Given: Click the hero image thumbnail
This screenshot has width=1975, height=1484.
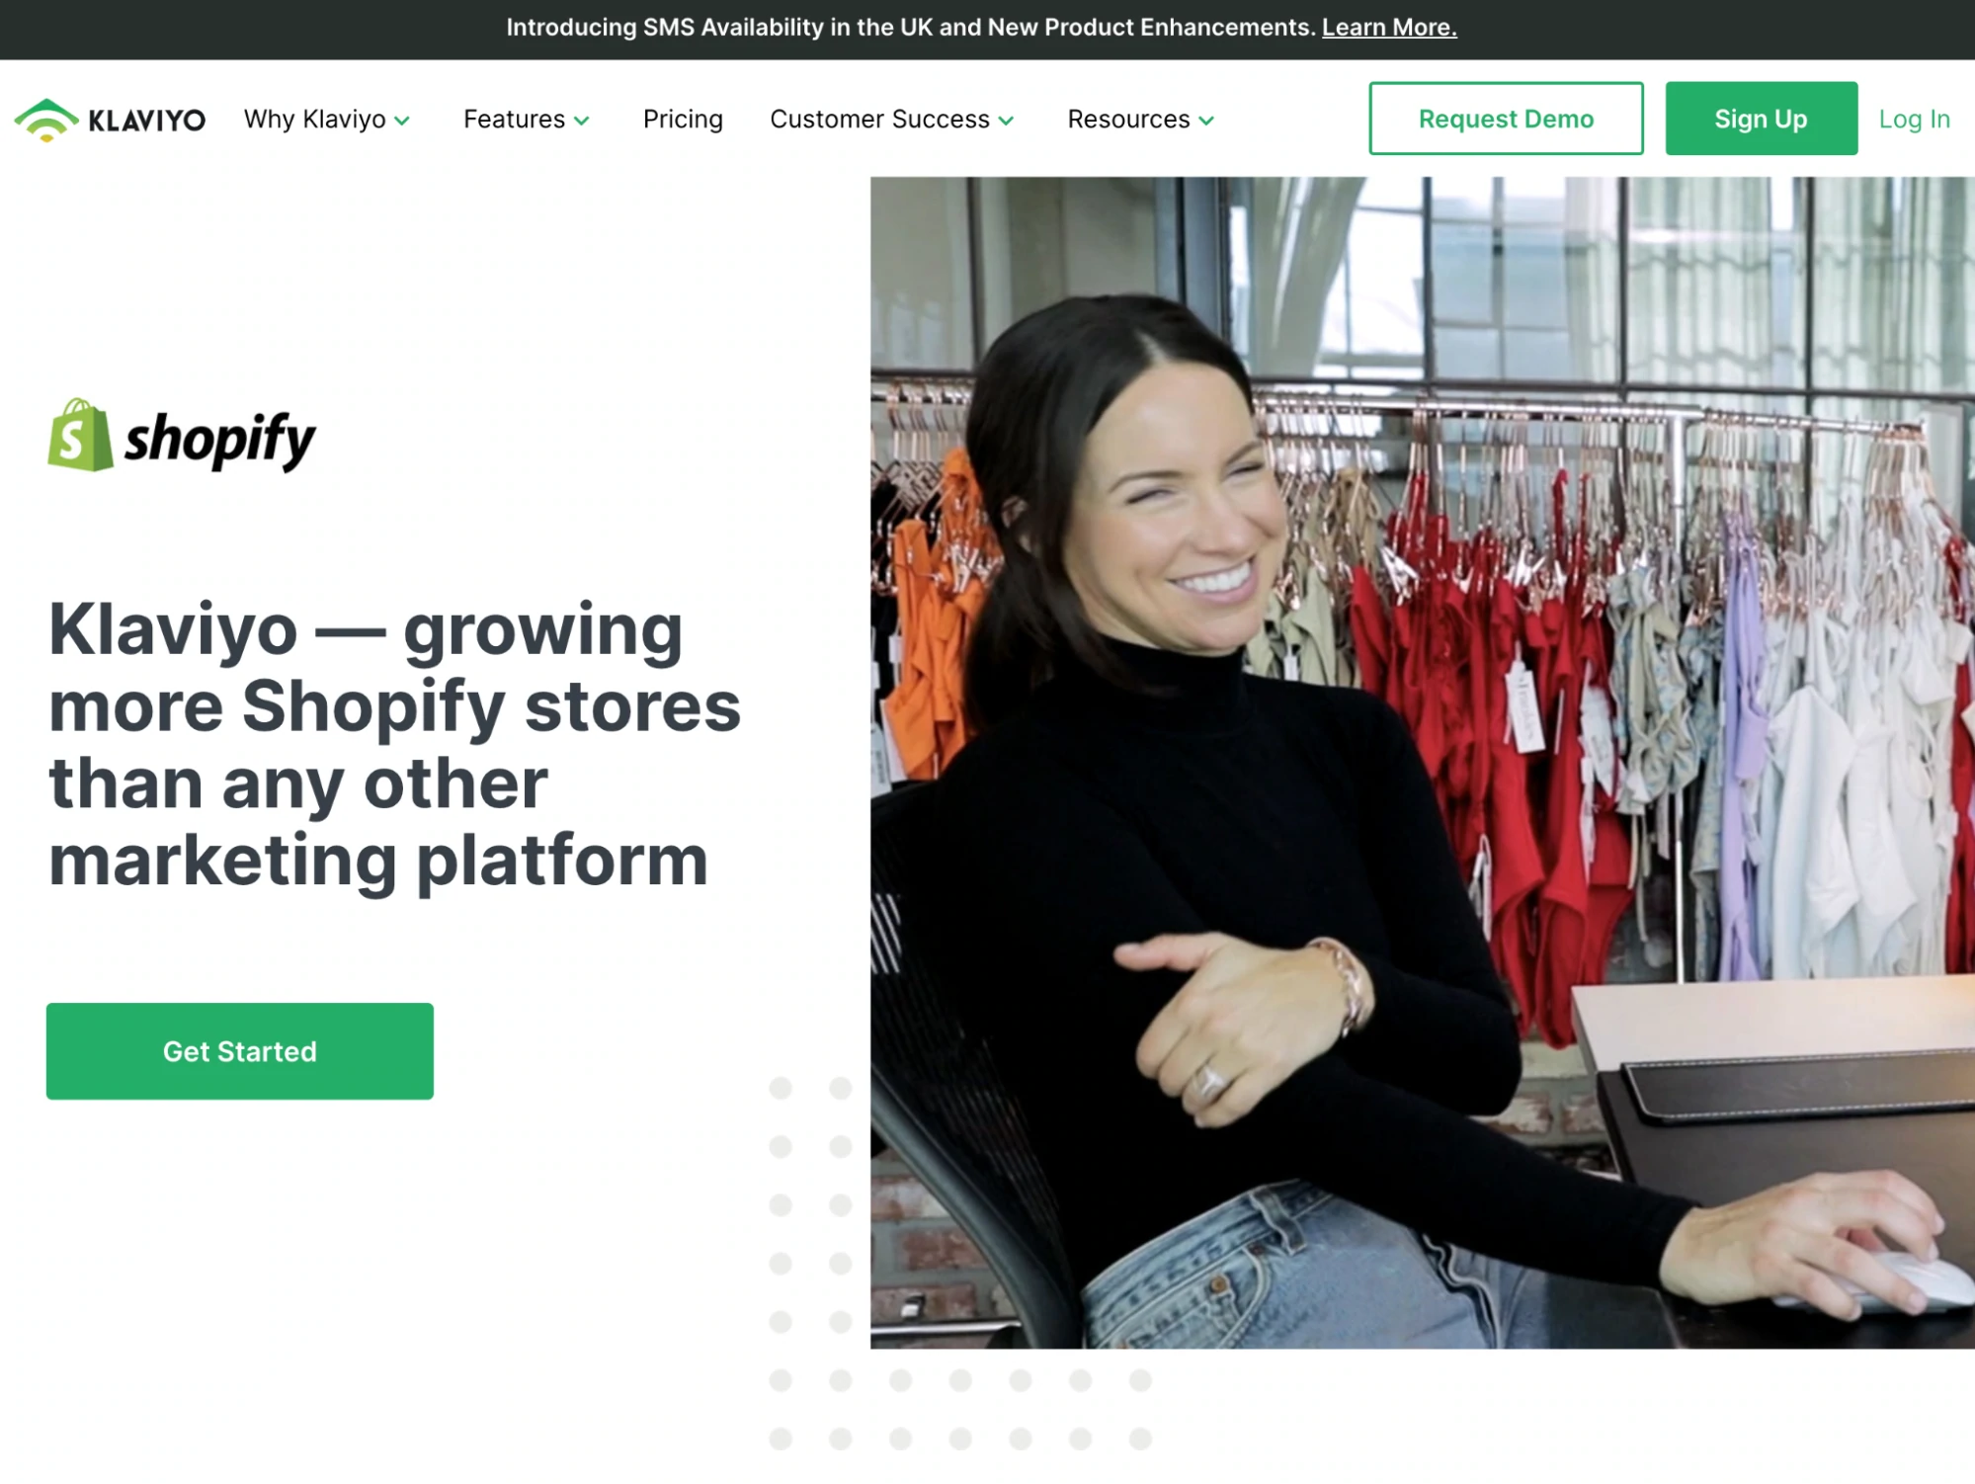Looking at the screenshot, I should click(x=1422, y=761).
